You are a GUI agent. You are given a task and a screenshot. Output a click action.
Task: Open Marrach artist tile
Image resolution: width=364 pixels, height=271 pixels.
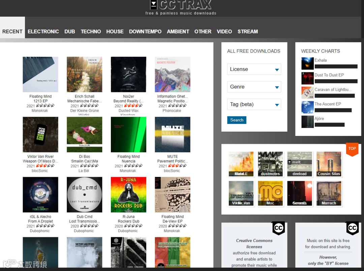tap(329, 193)
